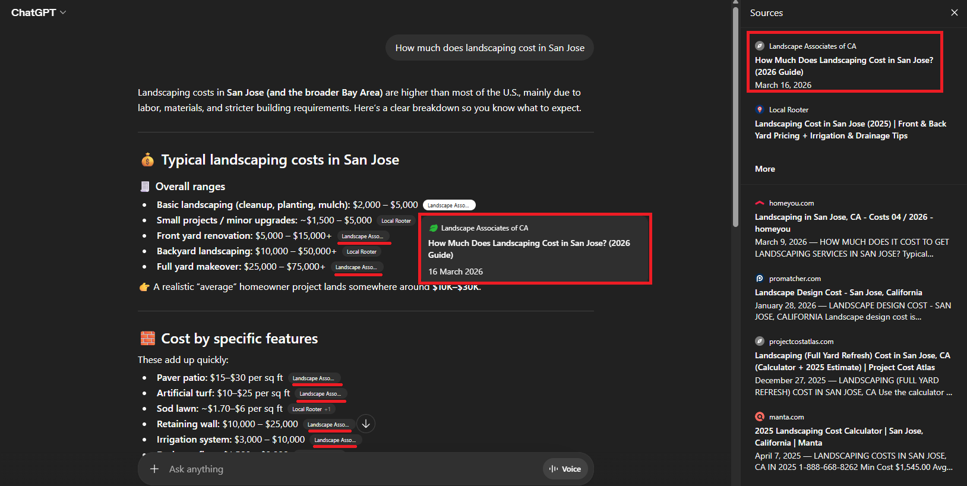Click the 'More' label in Sources panel
967x486 pixels.
[765, 169]
